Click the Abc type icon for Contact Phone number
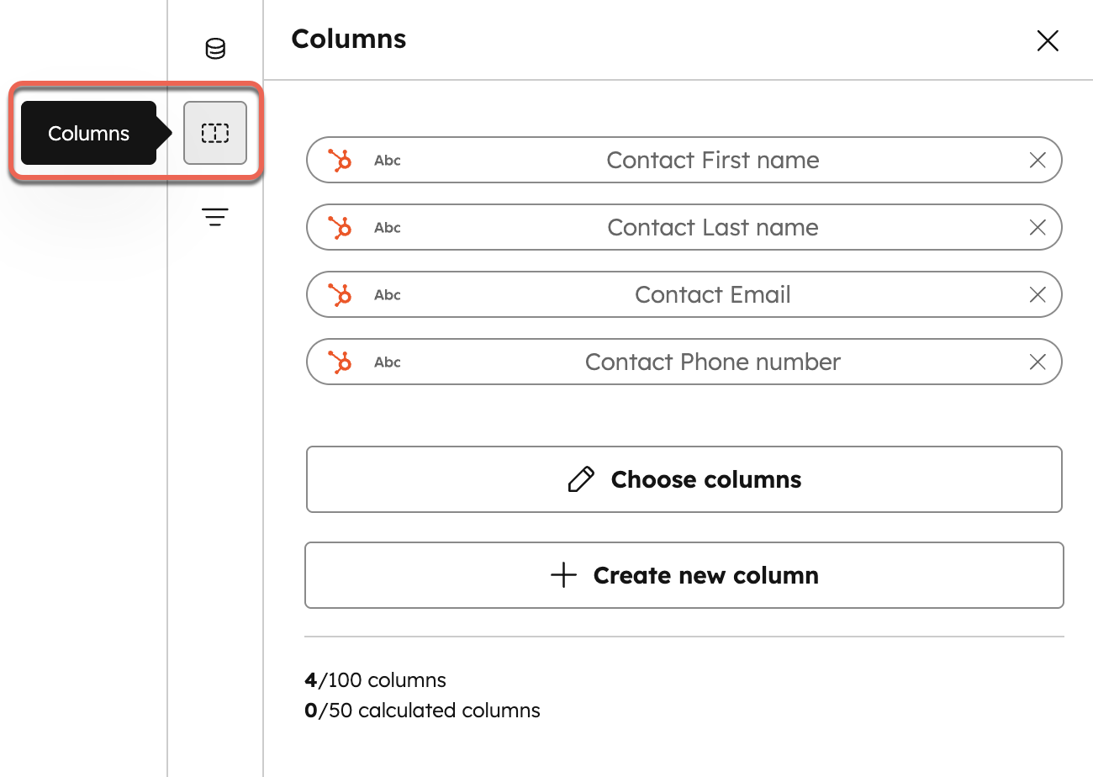 point(387,362)
